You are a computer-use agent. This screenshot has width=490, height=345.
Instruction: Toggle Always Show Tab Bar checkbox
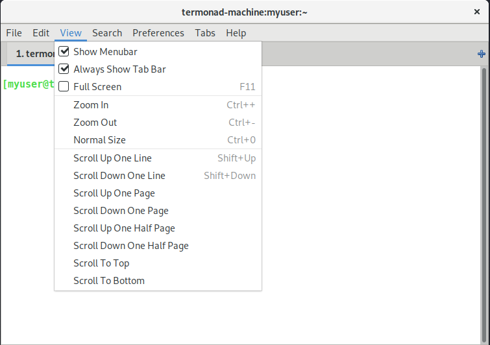(x=64, y=69)
